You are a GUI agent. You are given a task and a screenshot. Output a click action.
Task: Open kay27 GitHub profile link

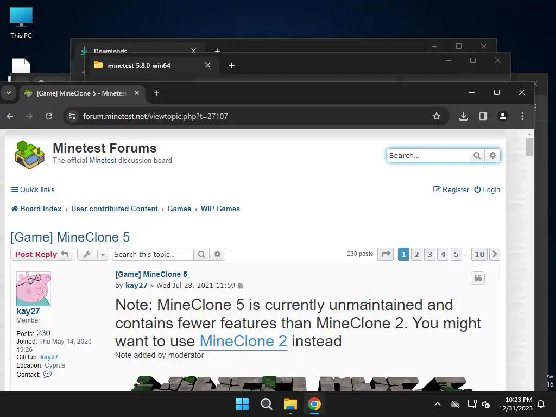(x=49, y=357)
